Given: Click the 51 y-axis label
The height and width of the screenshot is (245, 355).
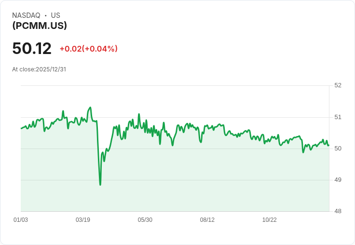Looking at the screenshot, I should click(x=338, y=117).
